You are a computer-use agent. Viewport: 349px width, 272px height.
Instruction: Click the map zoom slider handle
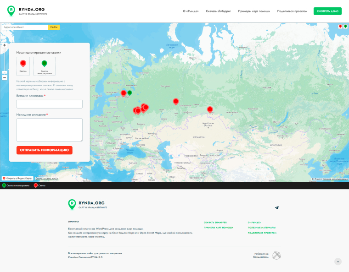pos(5,72)
